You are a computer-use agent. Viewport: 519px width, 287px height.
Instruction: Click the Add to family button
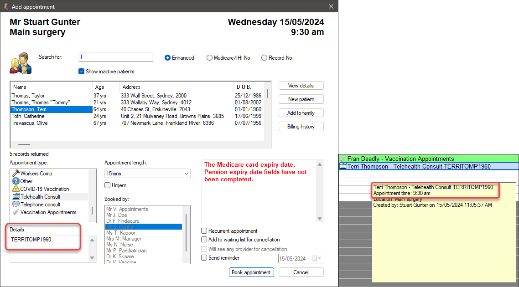click(301, 113)
